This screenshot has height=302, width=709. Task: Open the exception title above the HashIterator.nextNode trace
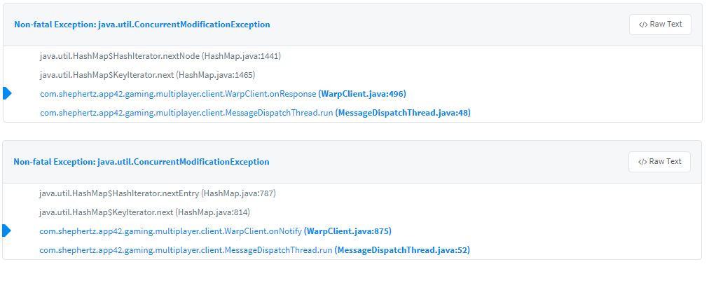[x=142, y=25]
